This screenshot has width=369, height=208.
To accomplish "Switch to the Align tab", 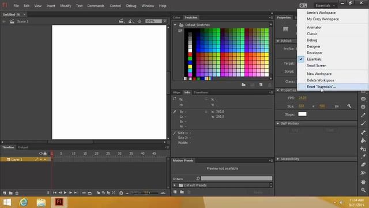I will pos(176,92).
